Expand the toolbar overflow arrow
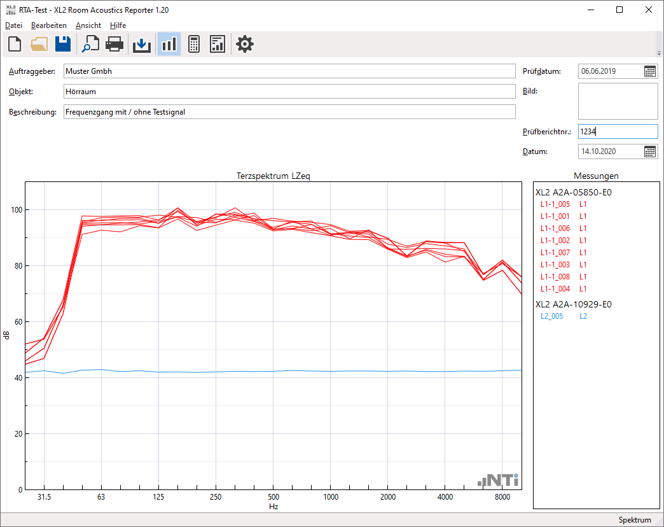The image size is (664, 527). 659,53
